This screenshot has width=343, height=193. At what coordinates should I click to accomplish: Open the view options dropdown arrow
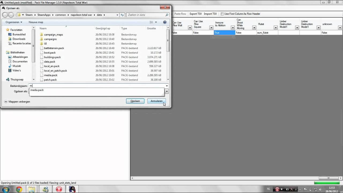156,22
